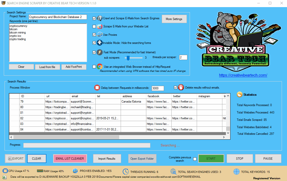The width and height of the screenshot is (287, 181).
Task: Click the michael@trading... email cell
Action: tap(83, 107)
